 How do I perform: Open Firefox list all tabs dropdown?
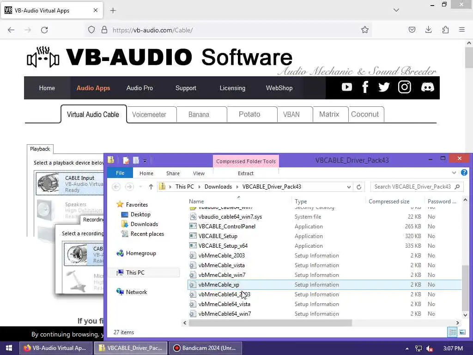396,10
